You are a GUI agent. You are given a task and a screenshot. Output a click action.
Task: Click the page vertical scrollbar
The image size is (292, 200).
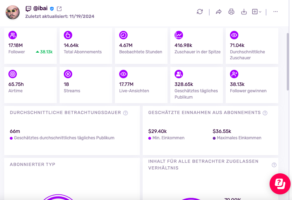288,62
